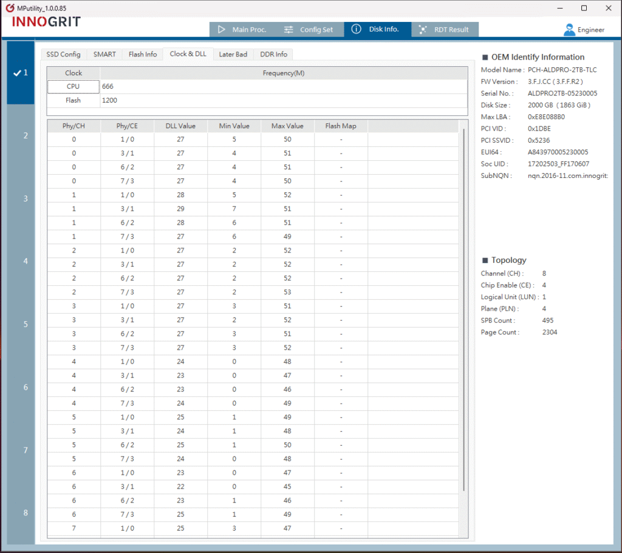
Task: Open the Flash Info tab
Action: [143, 55]
